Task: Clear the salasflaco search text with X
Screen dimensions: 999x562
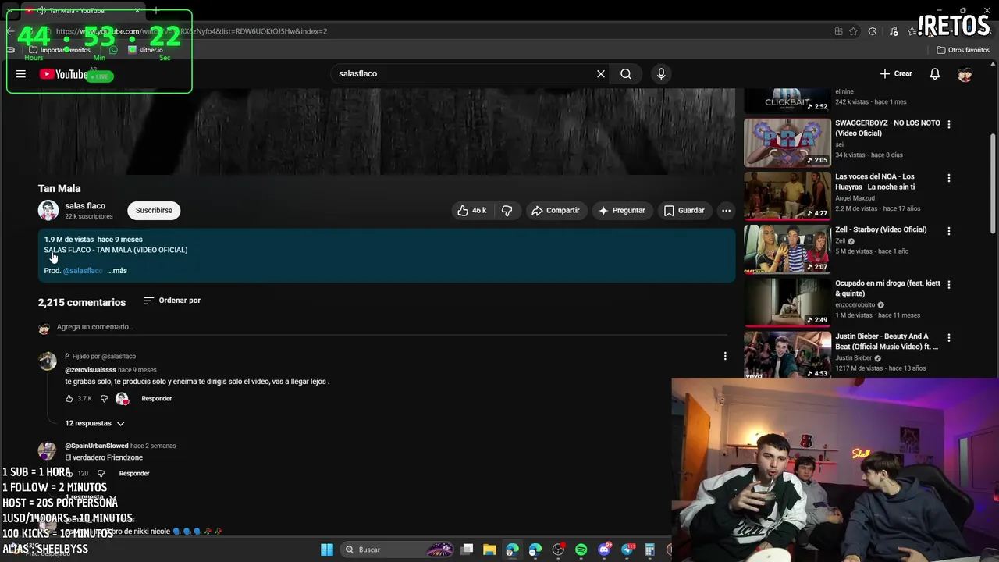Action: point(601,73)
